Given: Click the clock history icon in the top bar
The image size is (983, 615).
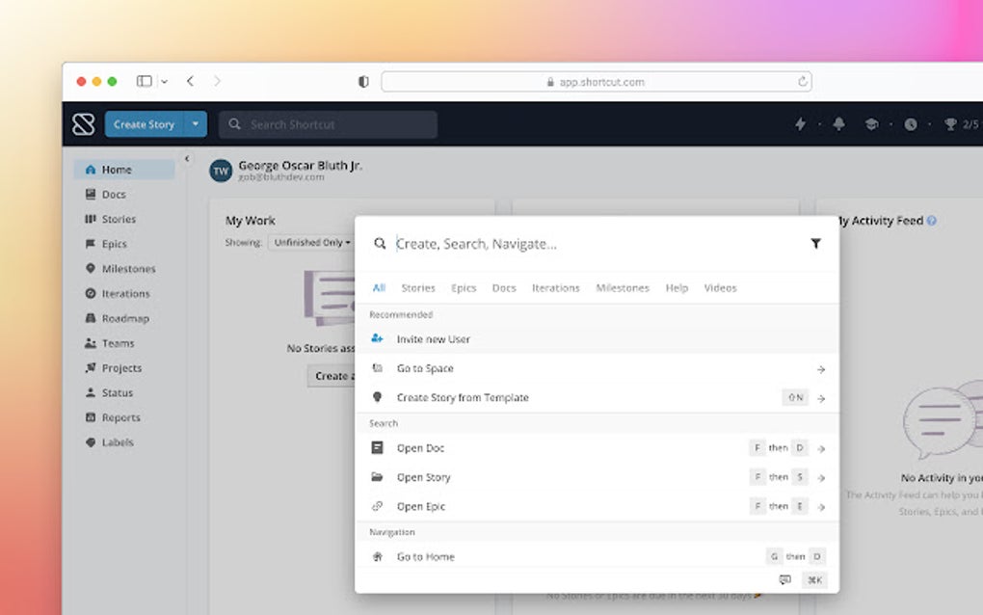Looking at the screenshot, I should (909, 124).
